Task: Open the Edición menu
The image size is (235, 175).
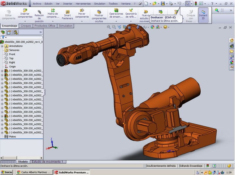Action: (48, 4)
